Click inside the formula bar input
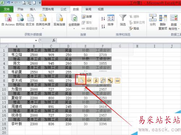Viewport: 181px width, 135px height. click(119, 40)
